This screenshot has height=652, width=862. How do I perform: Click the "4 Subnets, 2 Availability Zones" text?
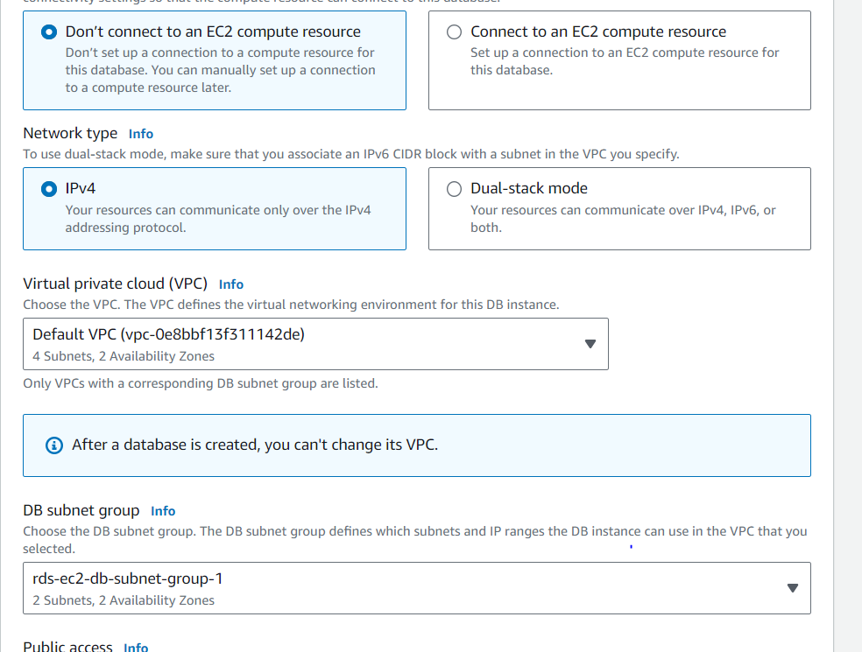click(x=124, y=356)
